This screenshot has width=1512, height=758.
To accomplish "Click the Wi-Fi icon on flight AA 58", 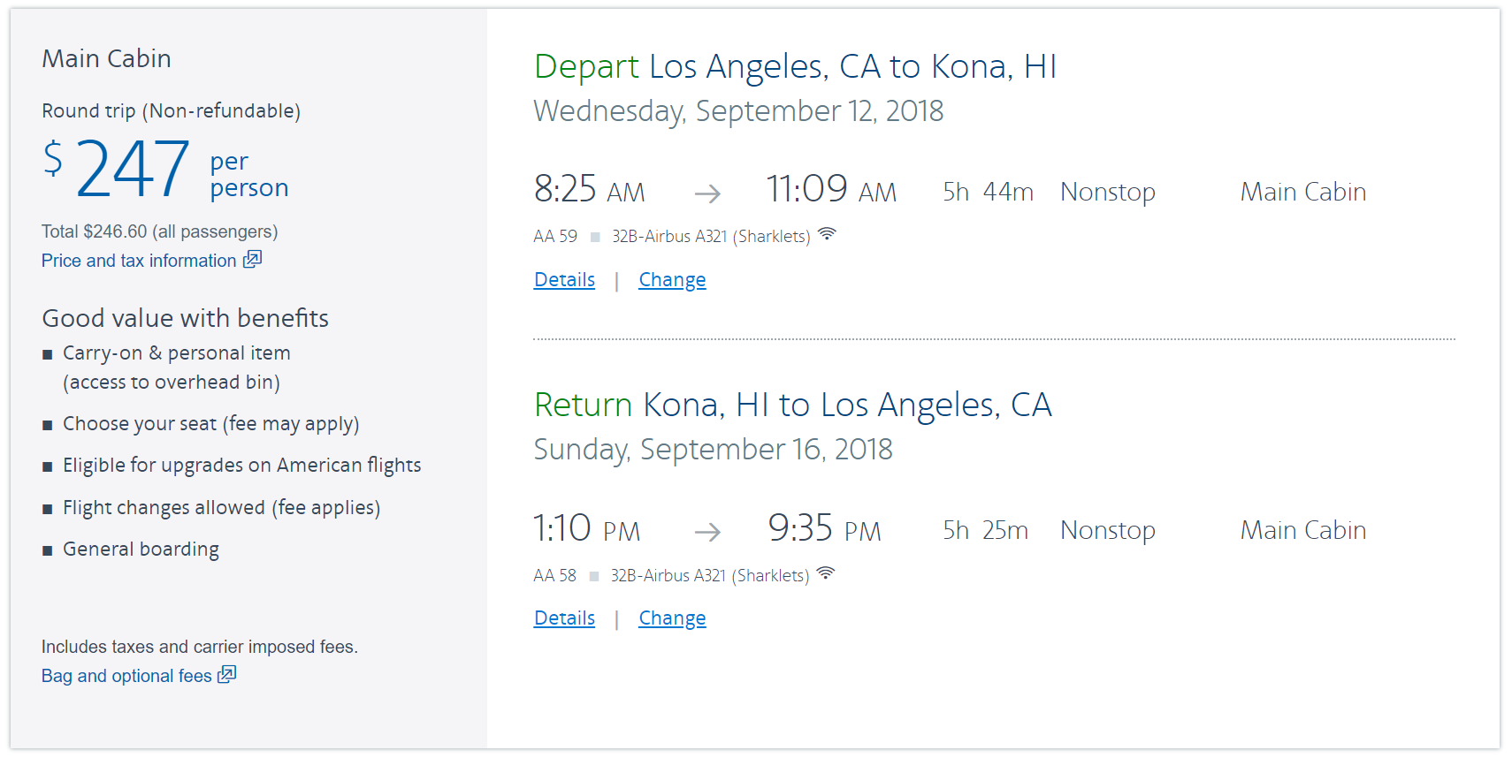I will pos(826,573).
